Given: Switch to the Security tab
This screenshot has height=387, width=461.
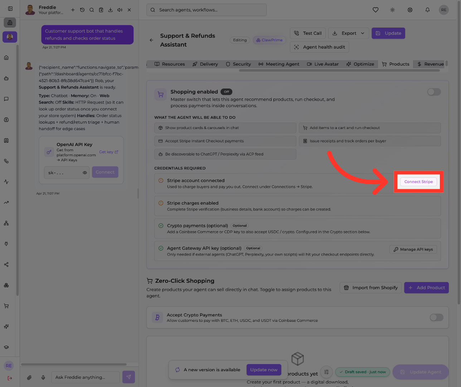Looking at the screenshot, I should pyautogui.click(x=238, y=64).
